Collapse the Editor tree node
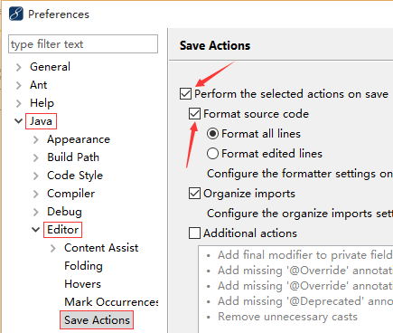The image size is (393, 333). (x=36, y=230)
